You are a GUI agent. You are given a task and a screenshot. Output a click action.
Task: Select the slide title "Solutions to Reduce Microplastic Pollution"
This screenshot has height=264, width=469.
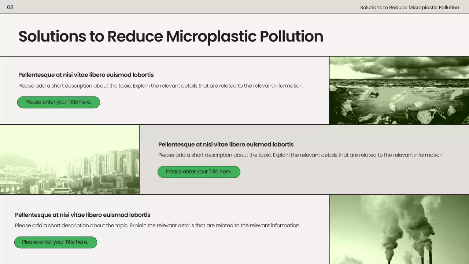click(x=171, y=36)
